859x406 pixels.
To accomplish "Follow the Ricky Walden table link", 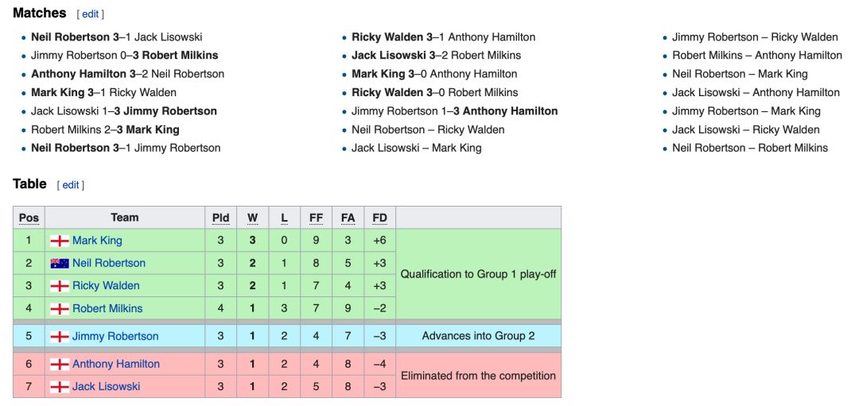I will 106,286.
